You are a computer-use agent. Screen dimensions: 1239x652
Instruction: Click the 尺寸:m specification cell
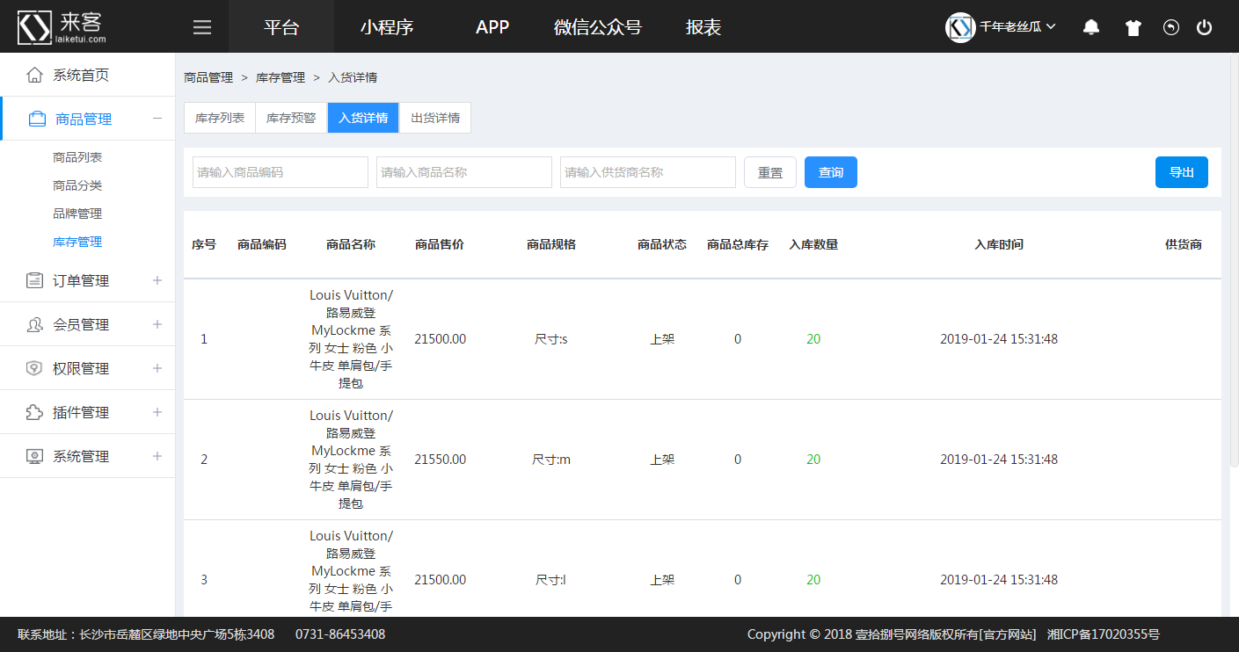[551, 460]
